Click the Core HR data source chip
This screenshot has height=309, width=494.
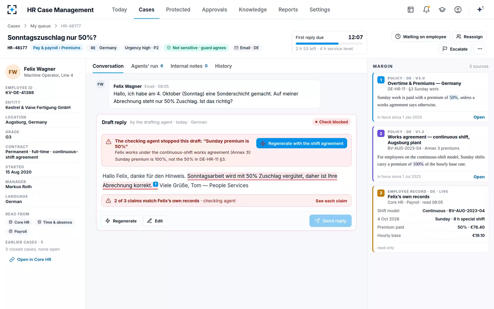(x=19, y=222)
